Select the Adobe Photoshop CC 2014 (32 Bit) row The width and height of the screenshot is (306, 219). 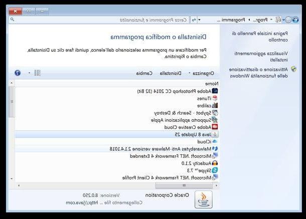click(117, 91)
